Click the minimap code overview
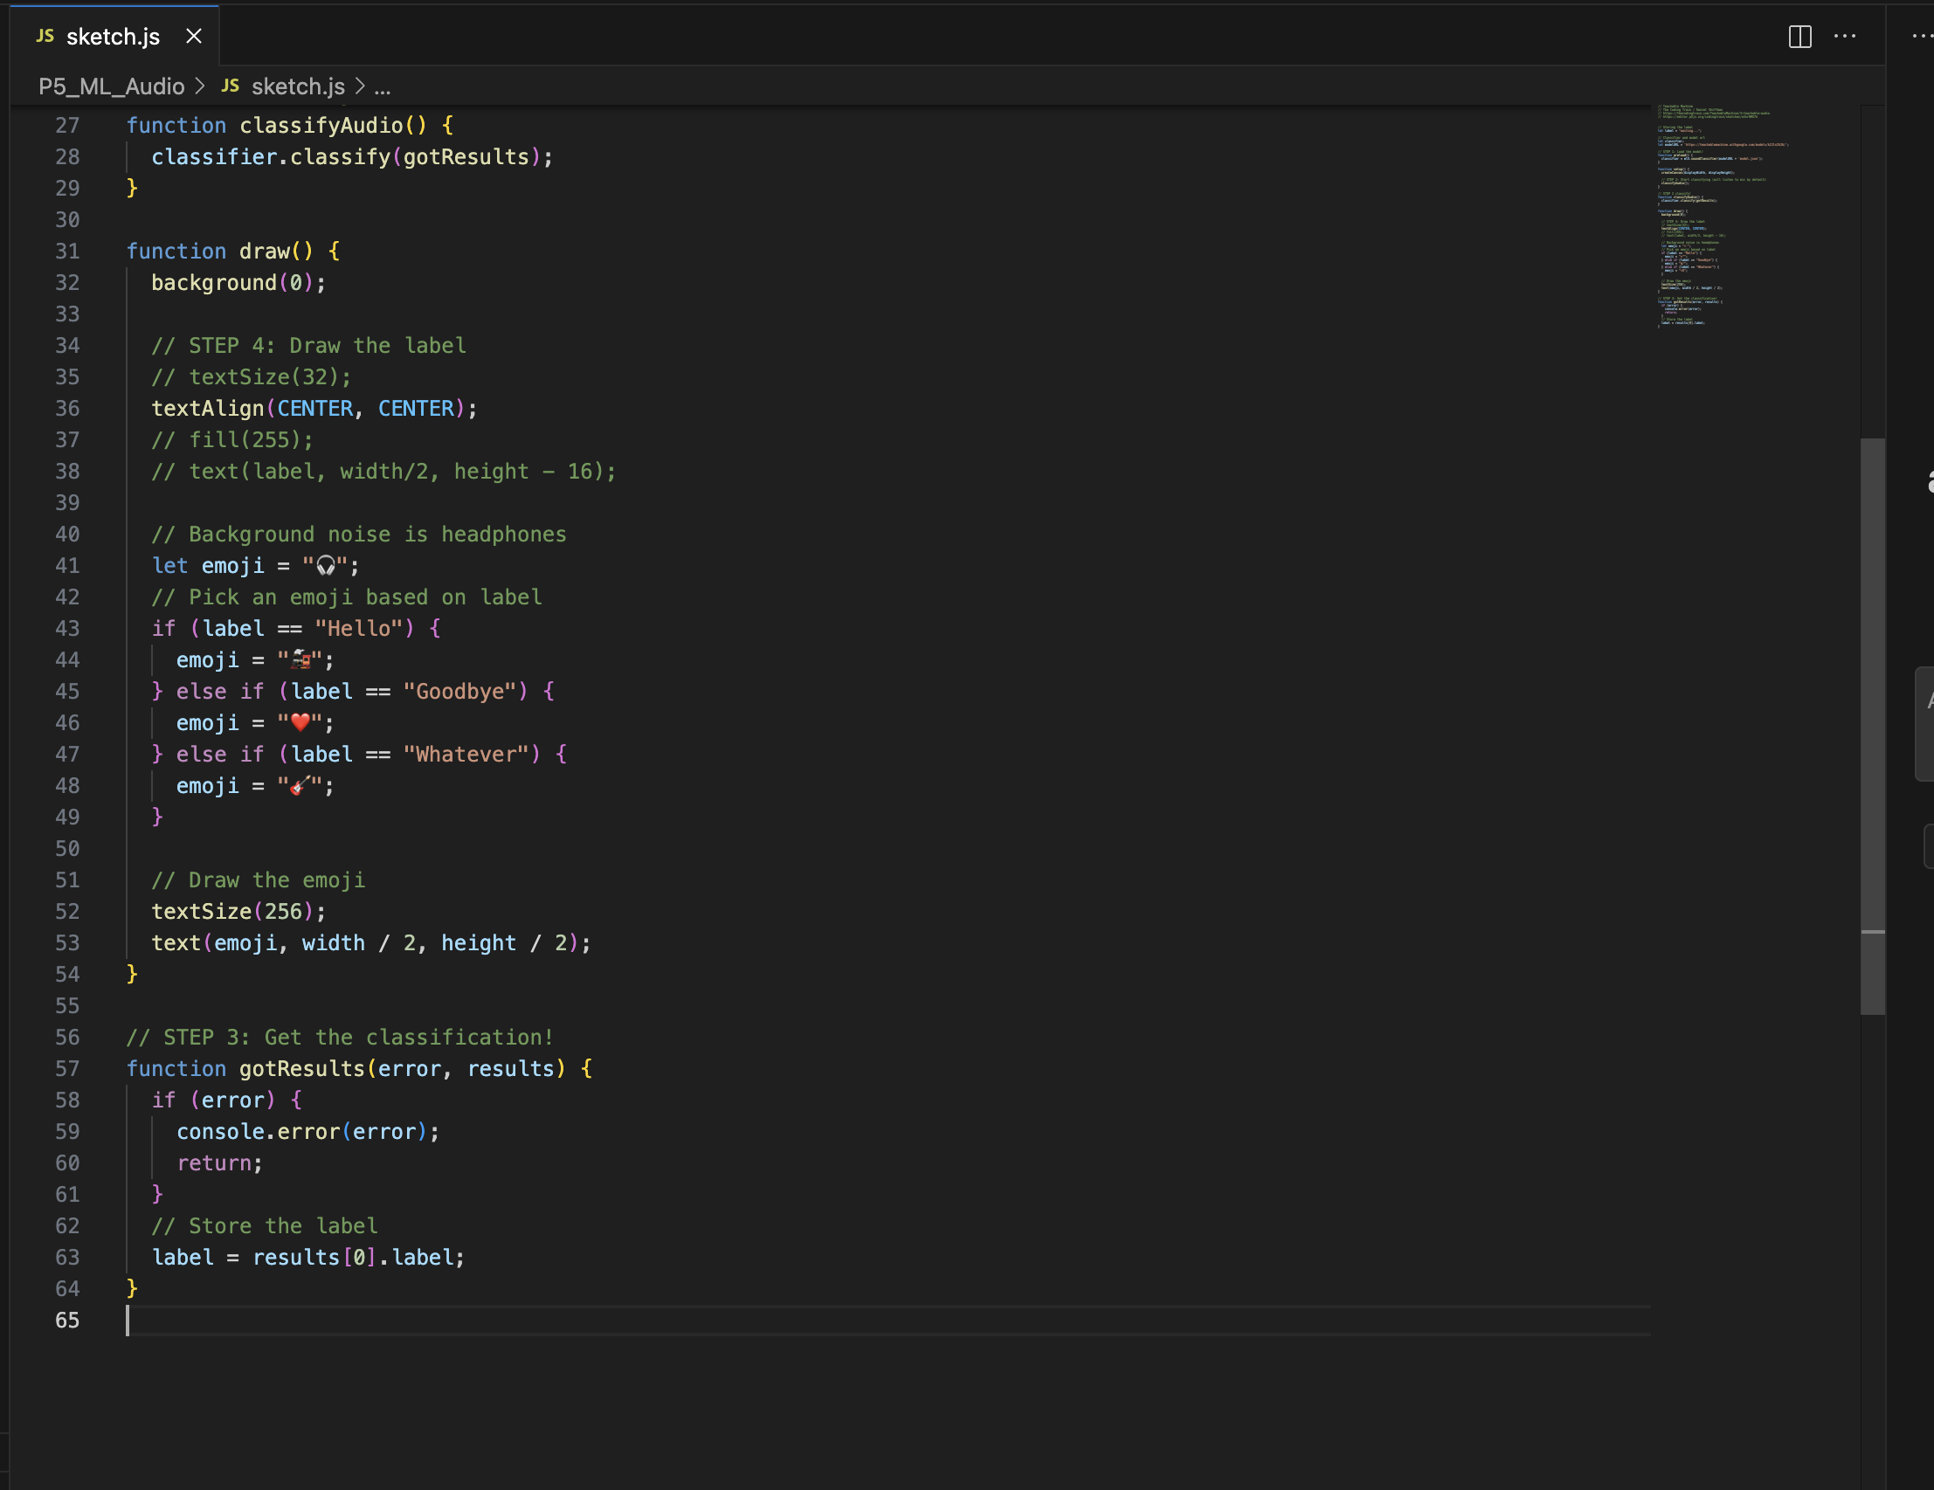This screenshot has height=1490, width=1934. 1718,221
